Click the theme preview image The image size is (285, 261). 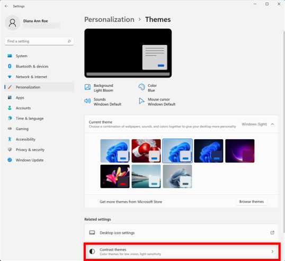[x=128, y=53]
